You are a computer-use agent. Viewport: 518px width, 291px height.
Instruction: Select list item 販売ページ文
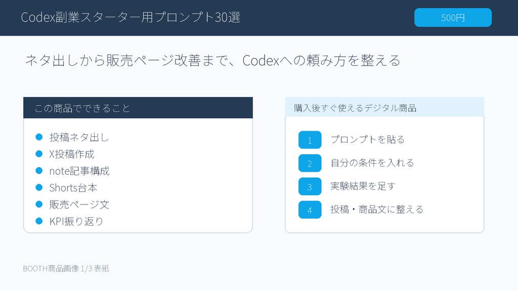pyautogui.click(x=79, y=205)
